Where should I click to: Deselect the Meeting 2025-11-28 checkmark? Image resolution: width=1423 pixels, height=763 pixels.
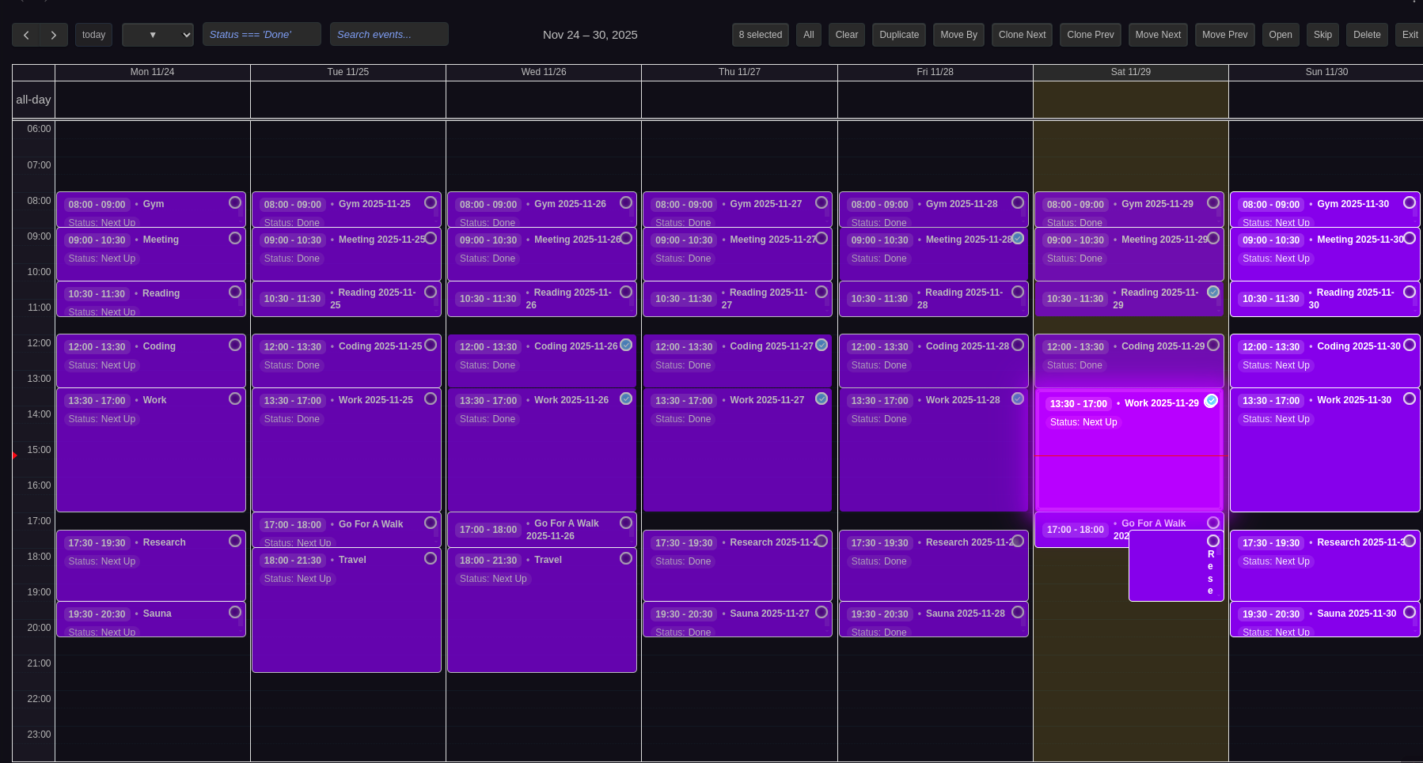click(x=1018, y=238)
